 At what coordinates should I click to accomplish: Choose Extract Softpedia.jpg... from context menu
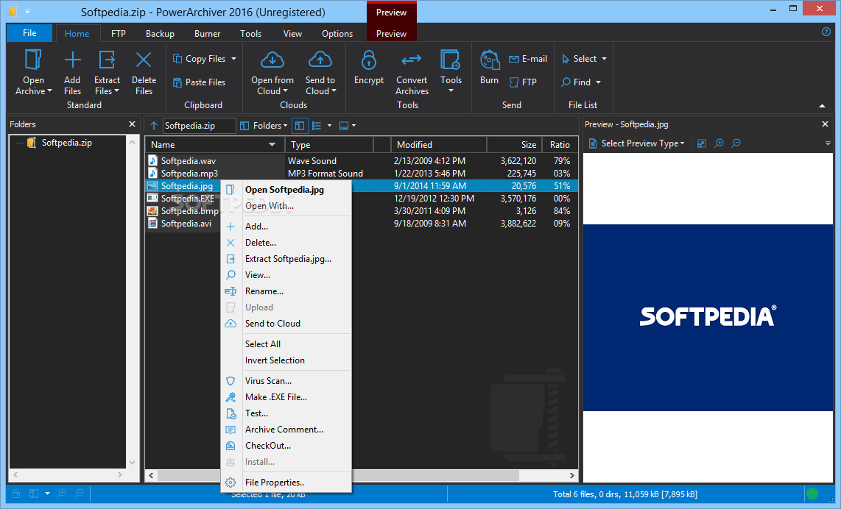click(x=286, y=259)
